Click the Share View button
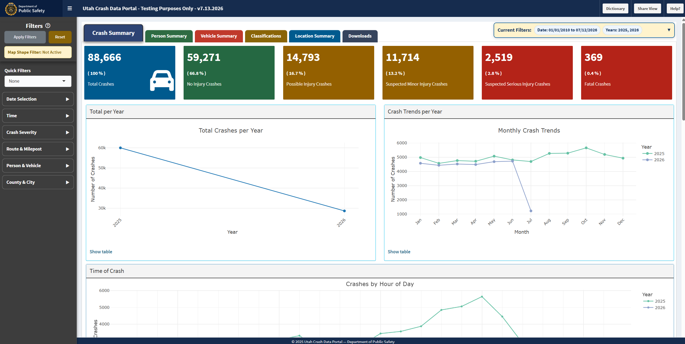 tap(647, 9)
